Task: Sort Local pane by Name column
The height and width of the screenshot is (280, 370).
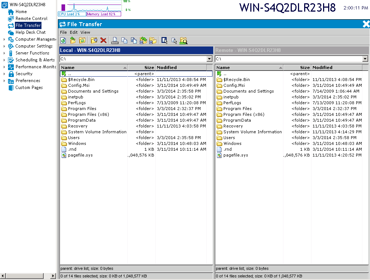Action: pos(94,68)
